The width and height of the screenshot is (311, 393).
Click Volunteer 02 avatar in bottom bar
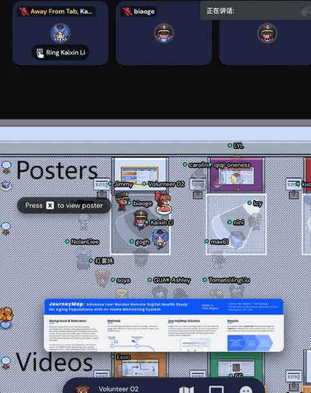[83, 389]
